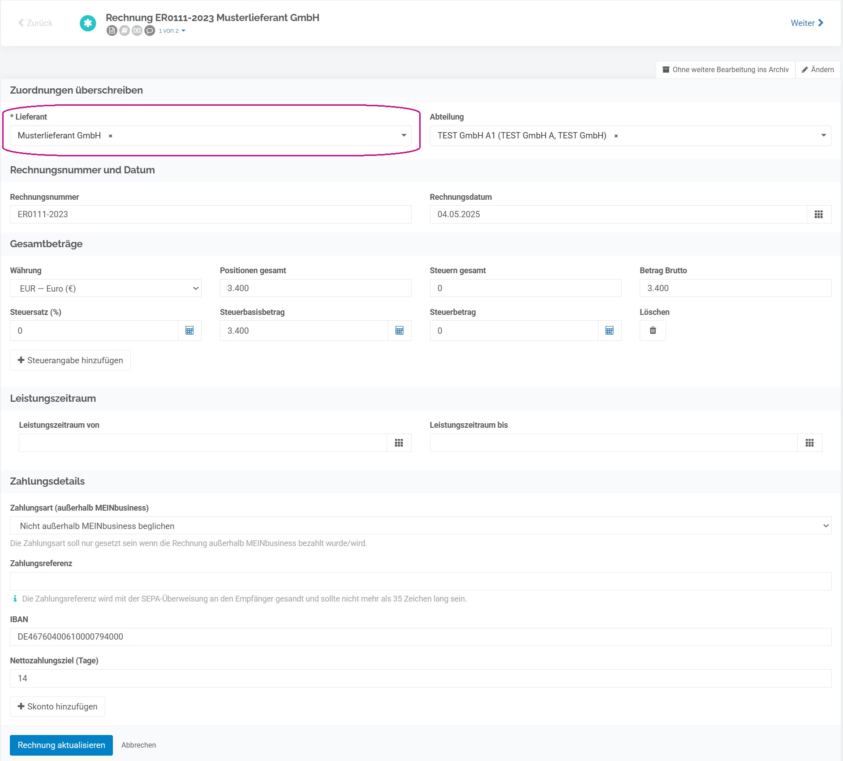
Task: Click the Steuerbetrag calculator icon
Action: (610, 331)
